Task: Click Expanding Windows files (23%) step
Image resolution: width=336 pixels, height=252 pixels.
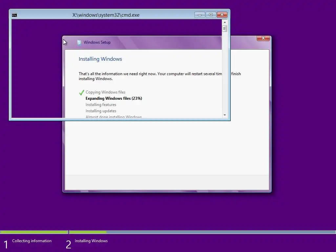Action: [114, 98]
